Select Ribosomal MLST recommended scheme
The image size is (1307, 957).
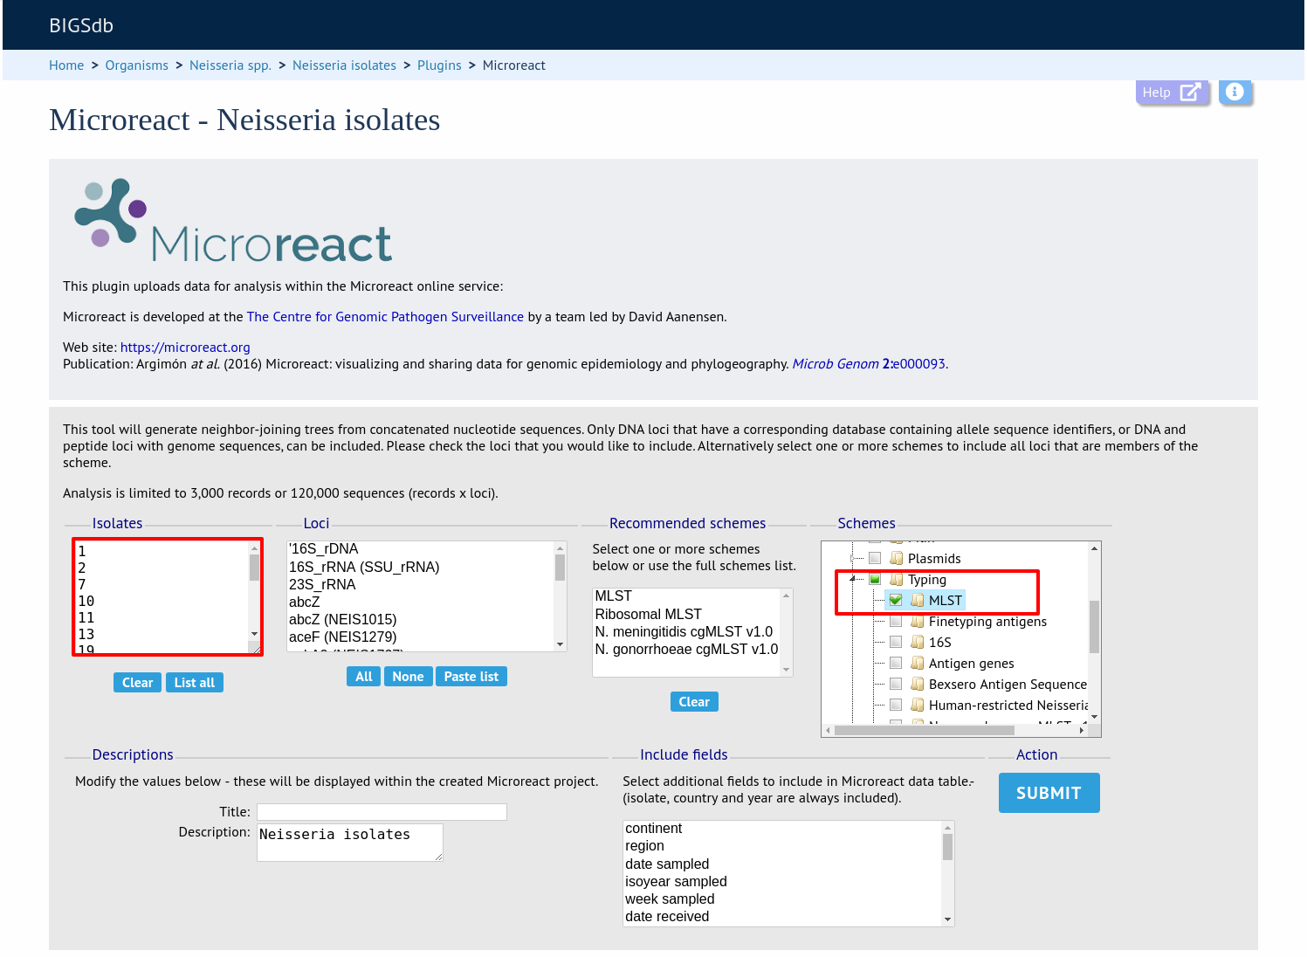(686, 615)
